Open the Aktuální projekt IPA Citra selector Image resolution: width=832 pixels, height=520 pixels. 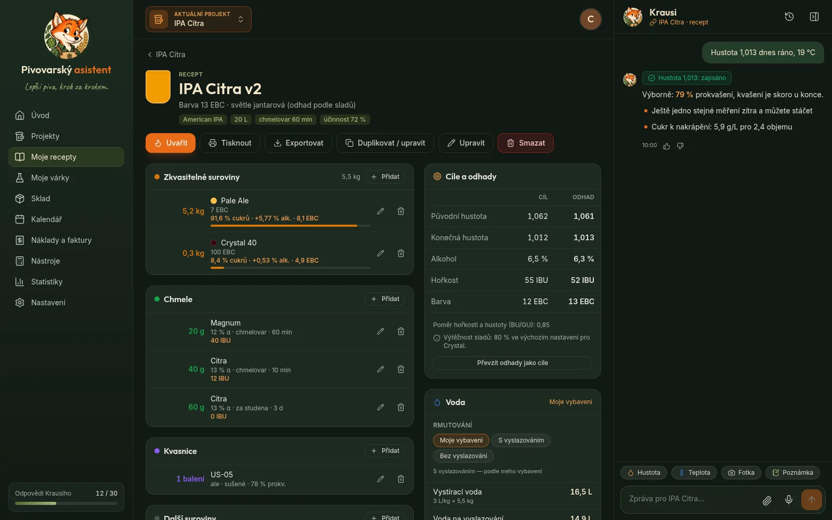[x=199, y=19]
